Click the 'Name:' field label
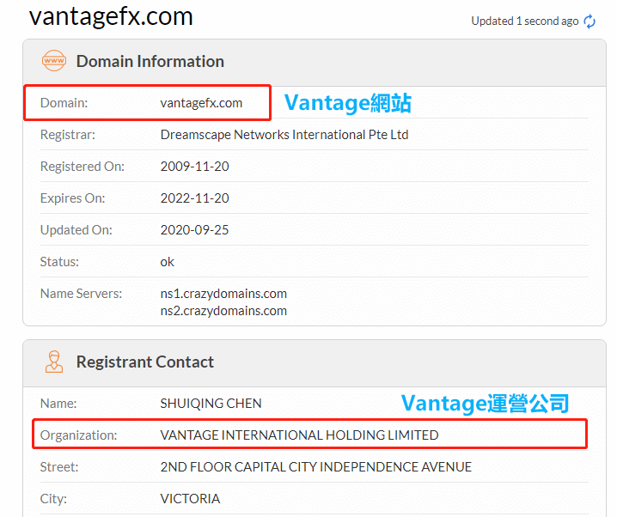The image size is (617, 517). coord(58,404)
